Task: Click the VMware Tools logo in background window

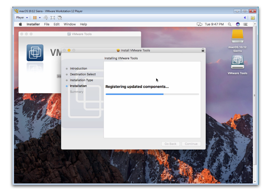Action: (35, 53)
